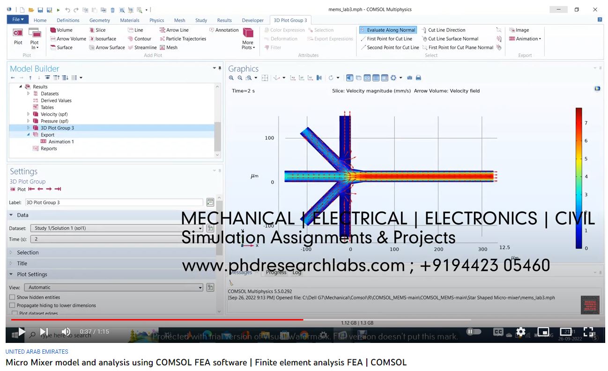Add a Volume plot from the ribbon
608x371 pixels.
(61, 30)
